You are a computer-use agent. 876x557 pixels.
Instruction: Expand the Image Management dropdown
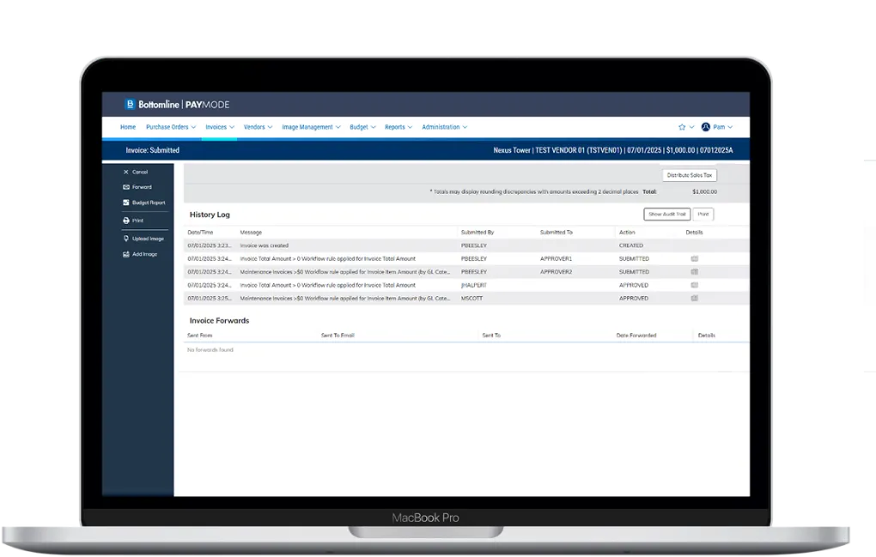[x=311, y=127]
